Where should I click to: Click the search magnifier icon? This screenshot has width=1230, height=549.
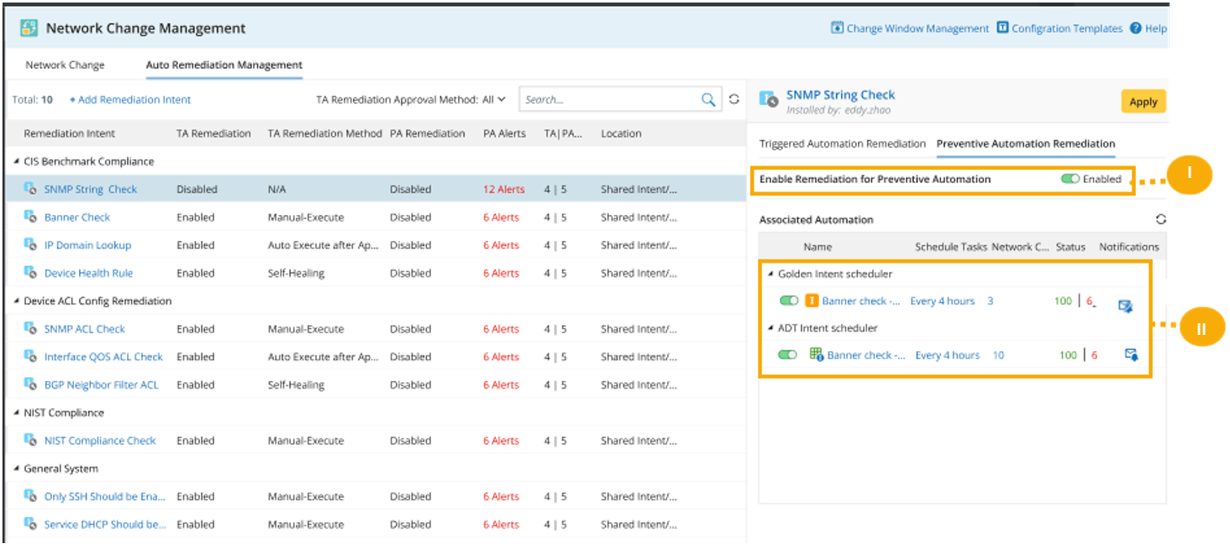point(708,100)
